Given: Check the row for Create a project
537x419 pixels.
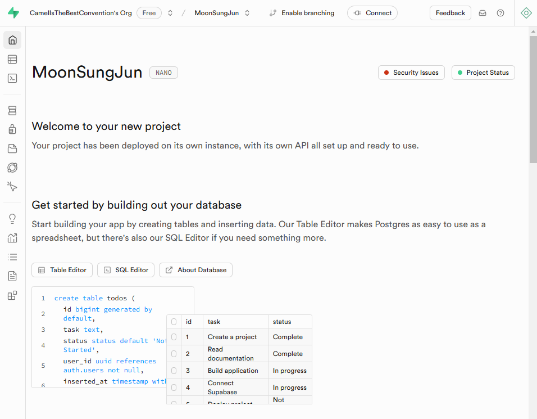Looking at the screenshot, I should pyautogui.click(x=174, y=337).
